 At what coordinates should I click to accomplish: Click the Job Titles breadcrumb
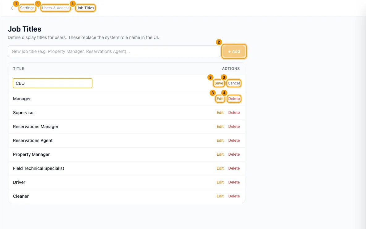coord(85,8)
